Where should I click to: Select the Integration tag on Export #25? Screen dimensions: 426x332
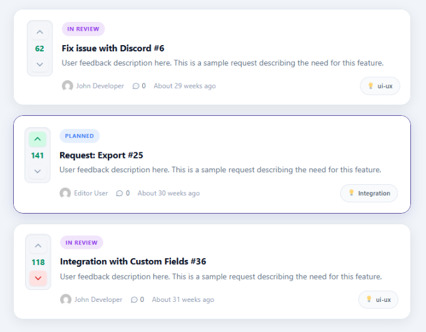369,193
